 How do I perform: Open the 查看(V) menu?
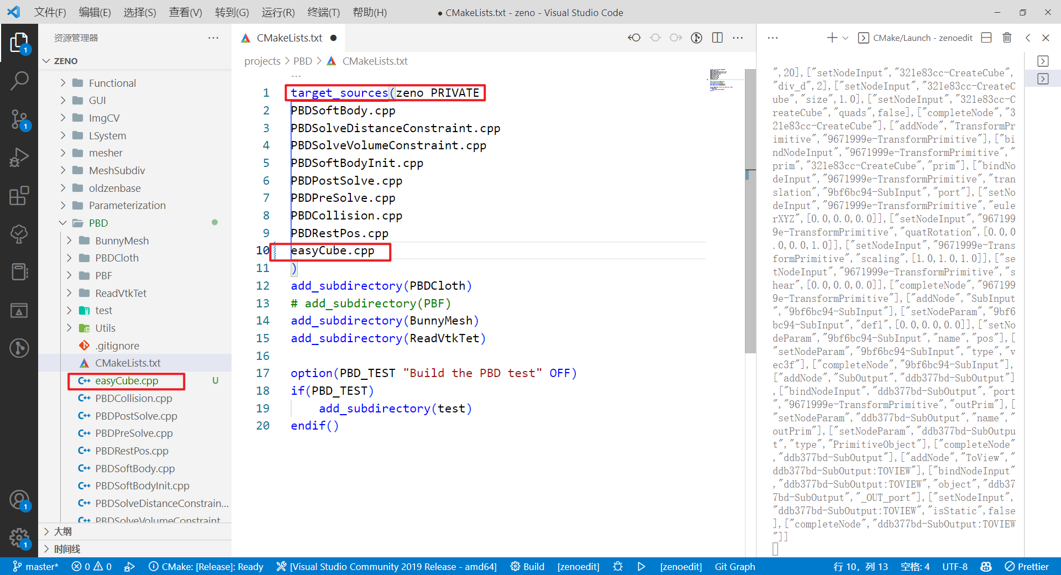click(185, 12)
